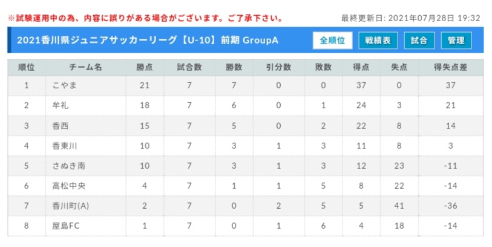492x247 pixels.
Task: Select team 牟礼 in the table
Action: point(245,105)
